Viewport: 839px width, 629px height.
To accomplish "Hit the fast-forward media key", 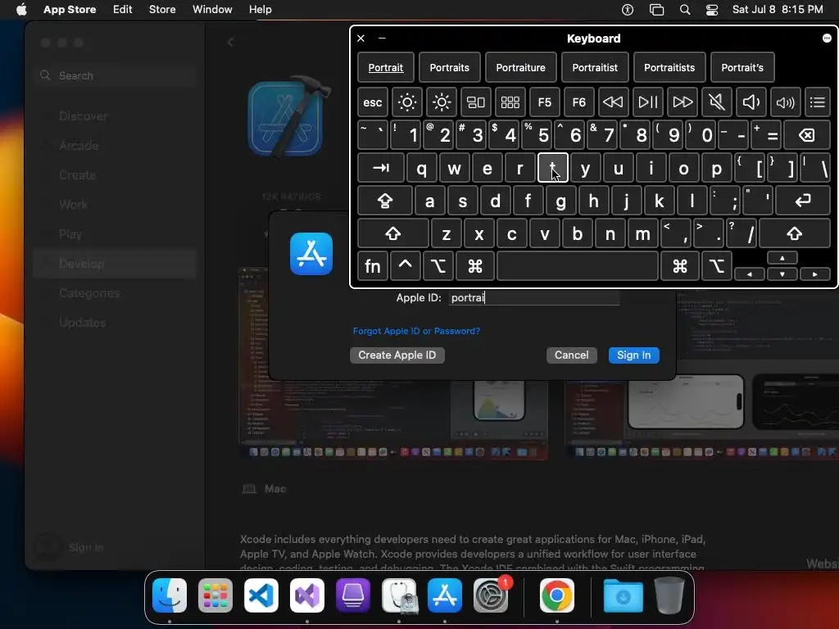I will (x=683, y=102).
